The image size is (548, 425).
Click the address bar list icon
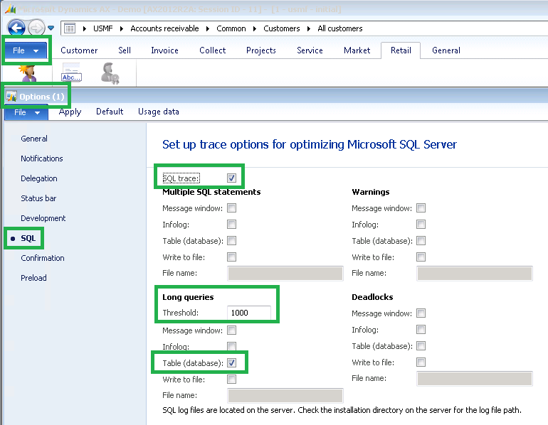point(70,28)
